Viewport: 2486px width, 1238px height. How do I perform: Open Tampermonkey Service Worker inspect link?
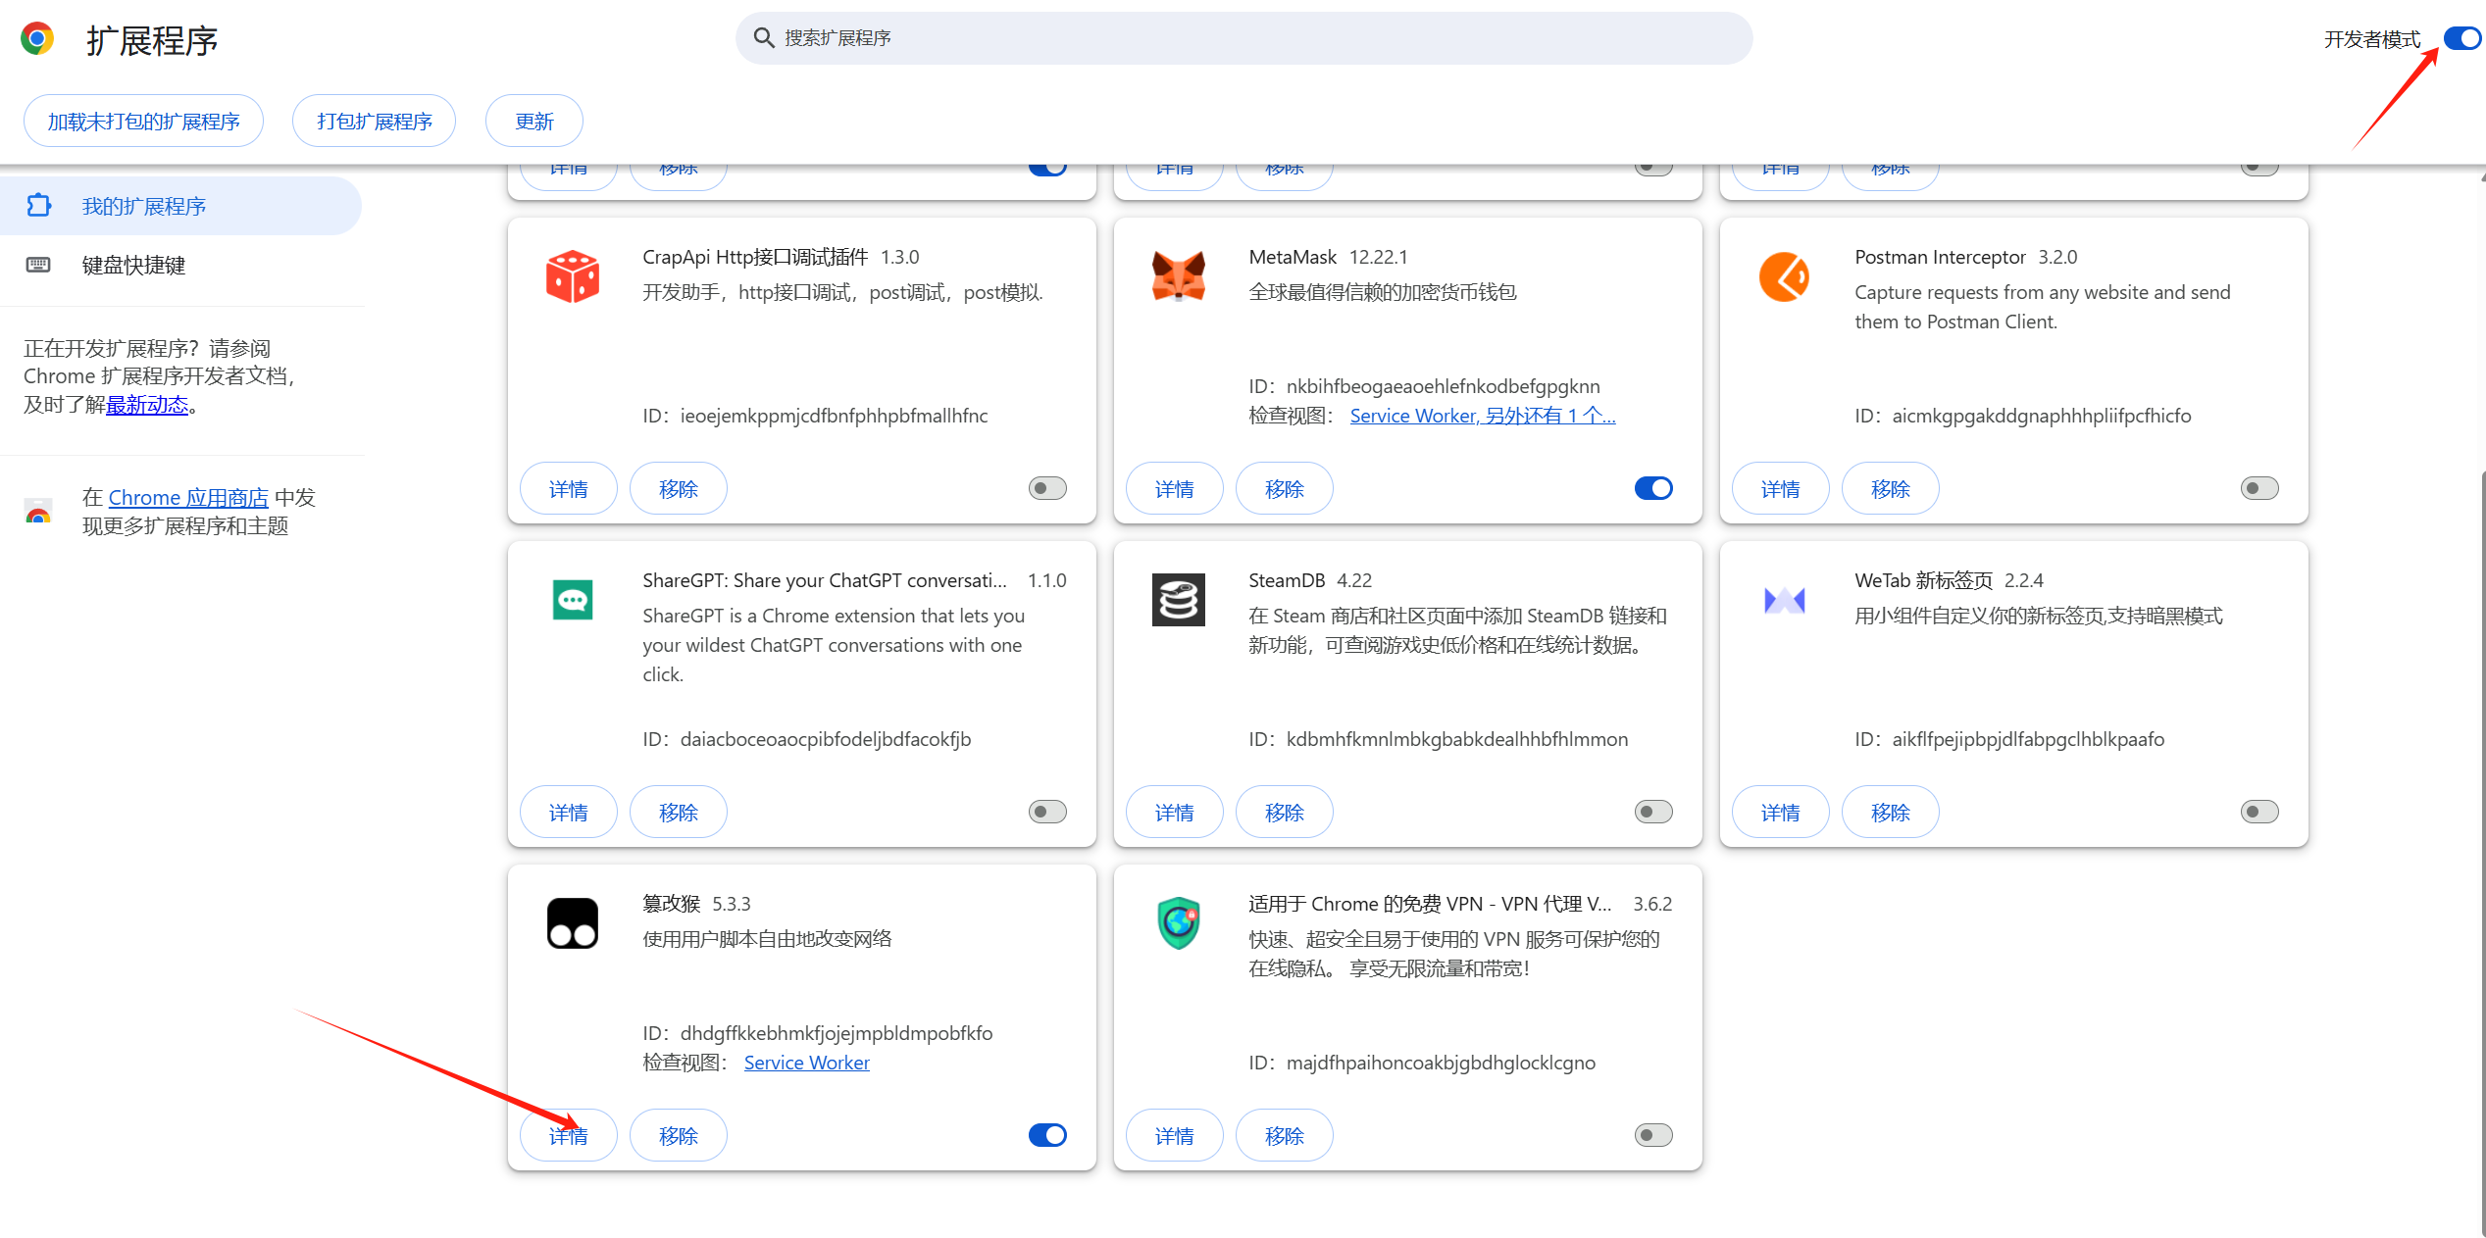806,1063
